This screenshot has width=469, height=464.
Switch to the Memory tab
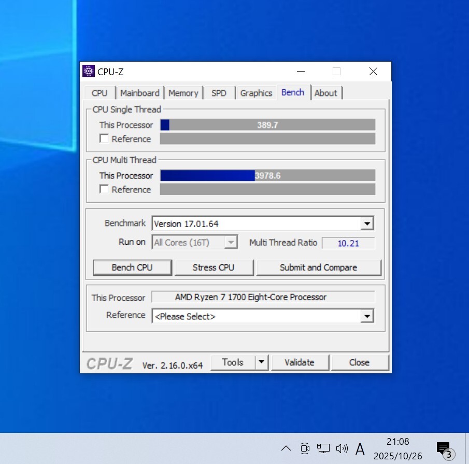(x=183, y=93)
